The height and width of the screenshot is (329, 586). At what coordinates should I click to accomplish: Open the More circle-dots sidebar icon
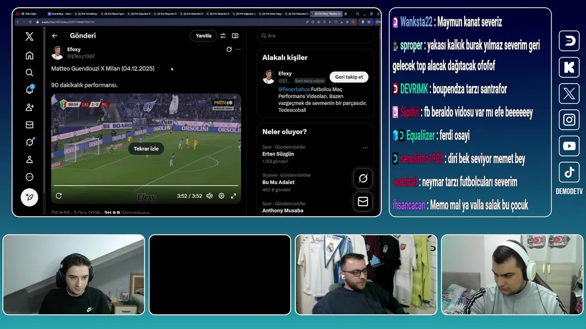point(29,177)
